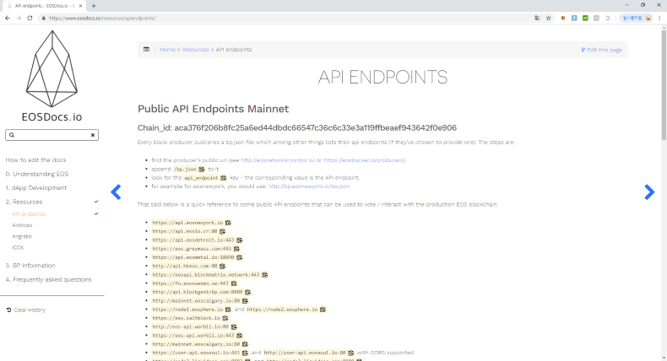Click the EOS diamond logo
This screenshot has width=667, height=361.
point(52,68)
